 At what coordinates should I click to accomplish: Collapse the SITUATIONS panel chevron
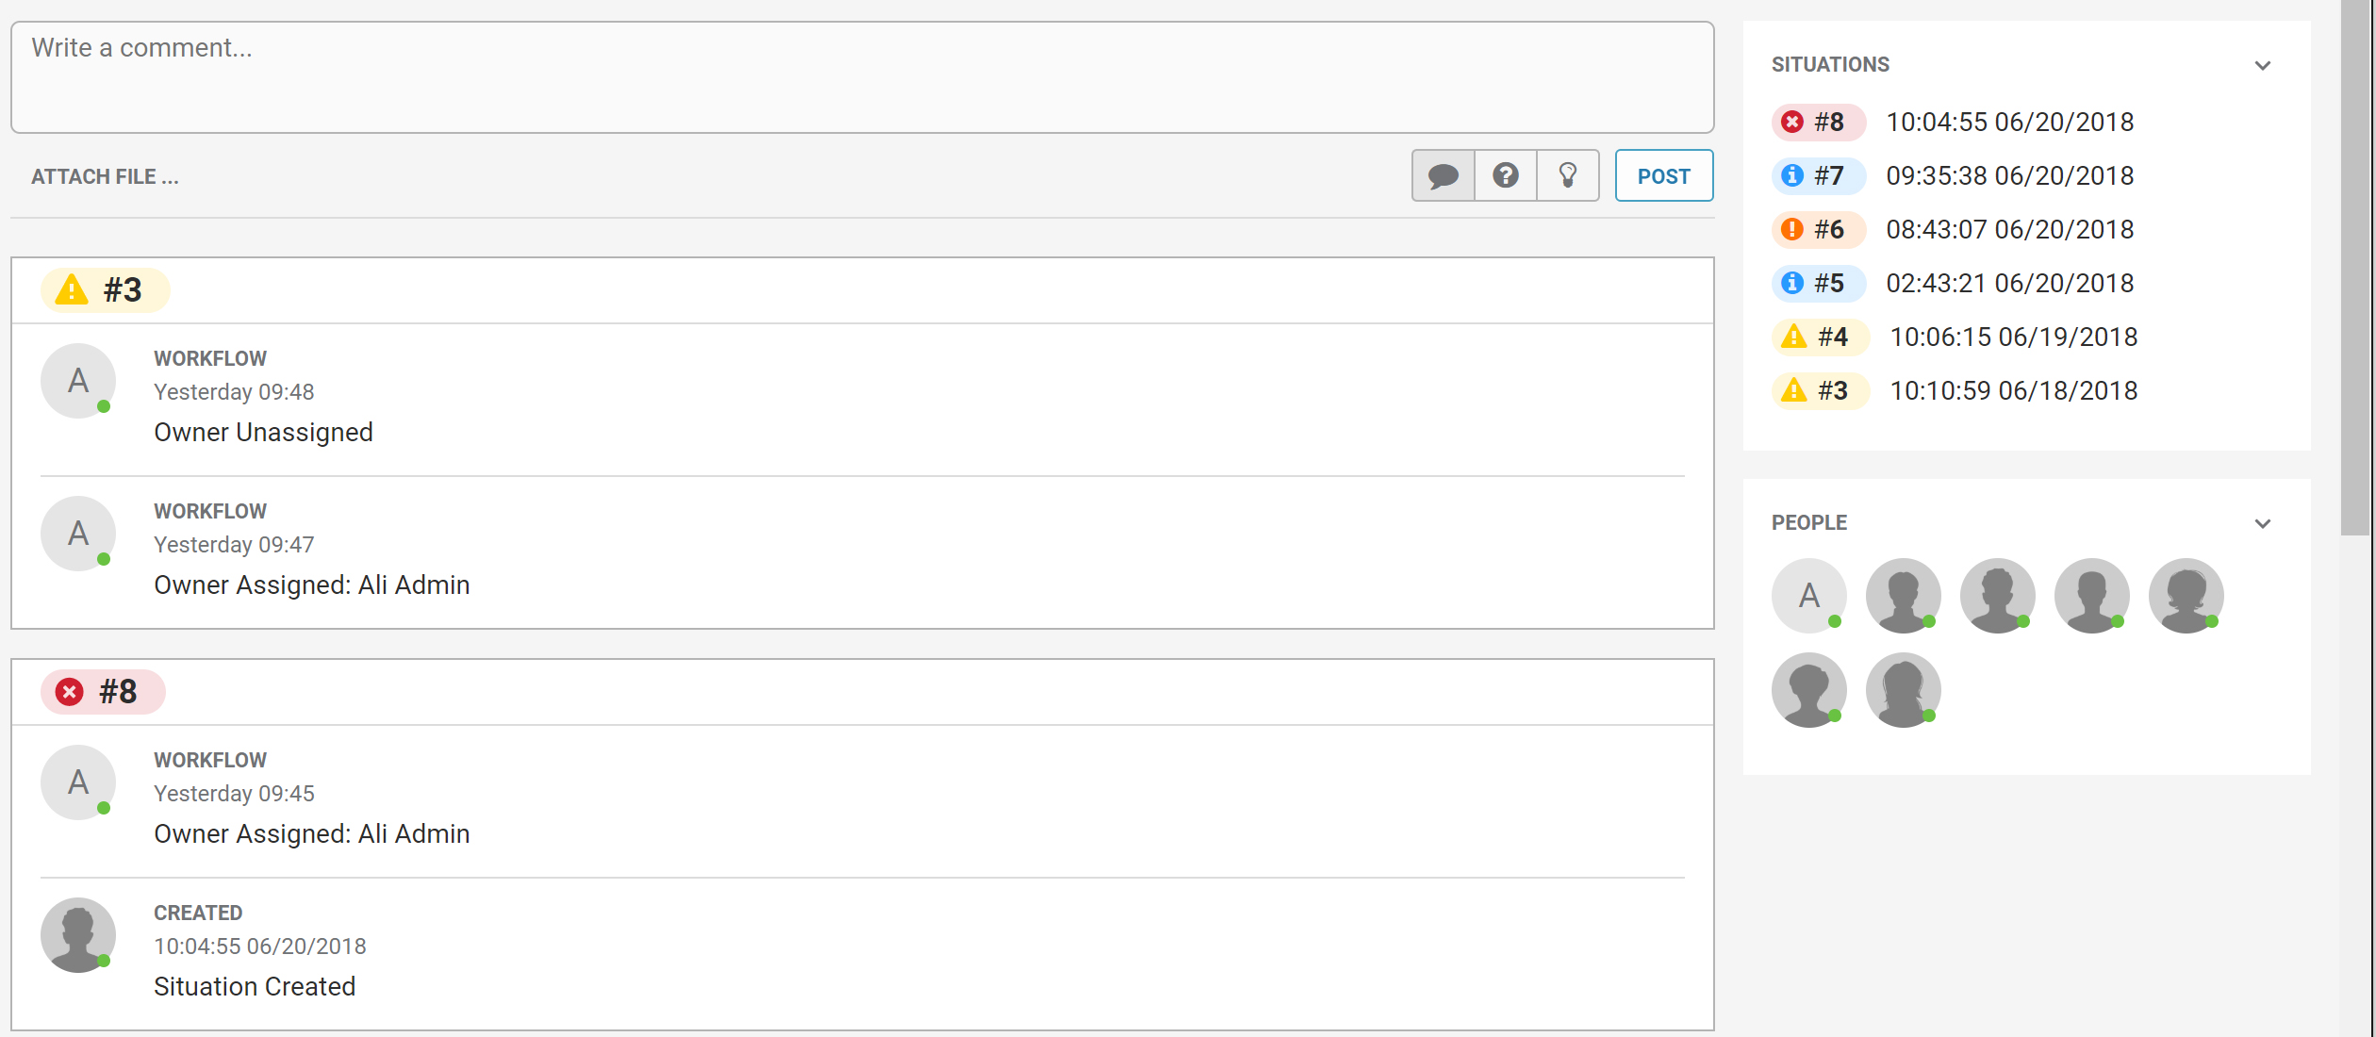tap(2263, 65)
